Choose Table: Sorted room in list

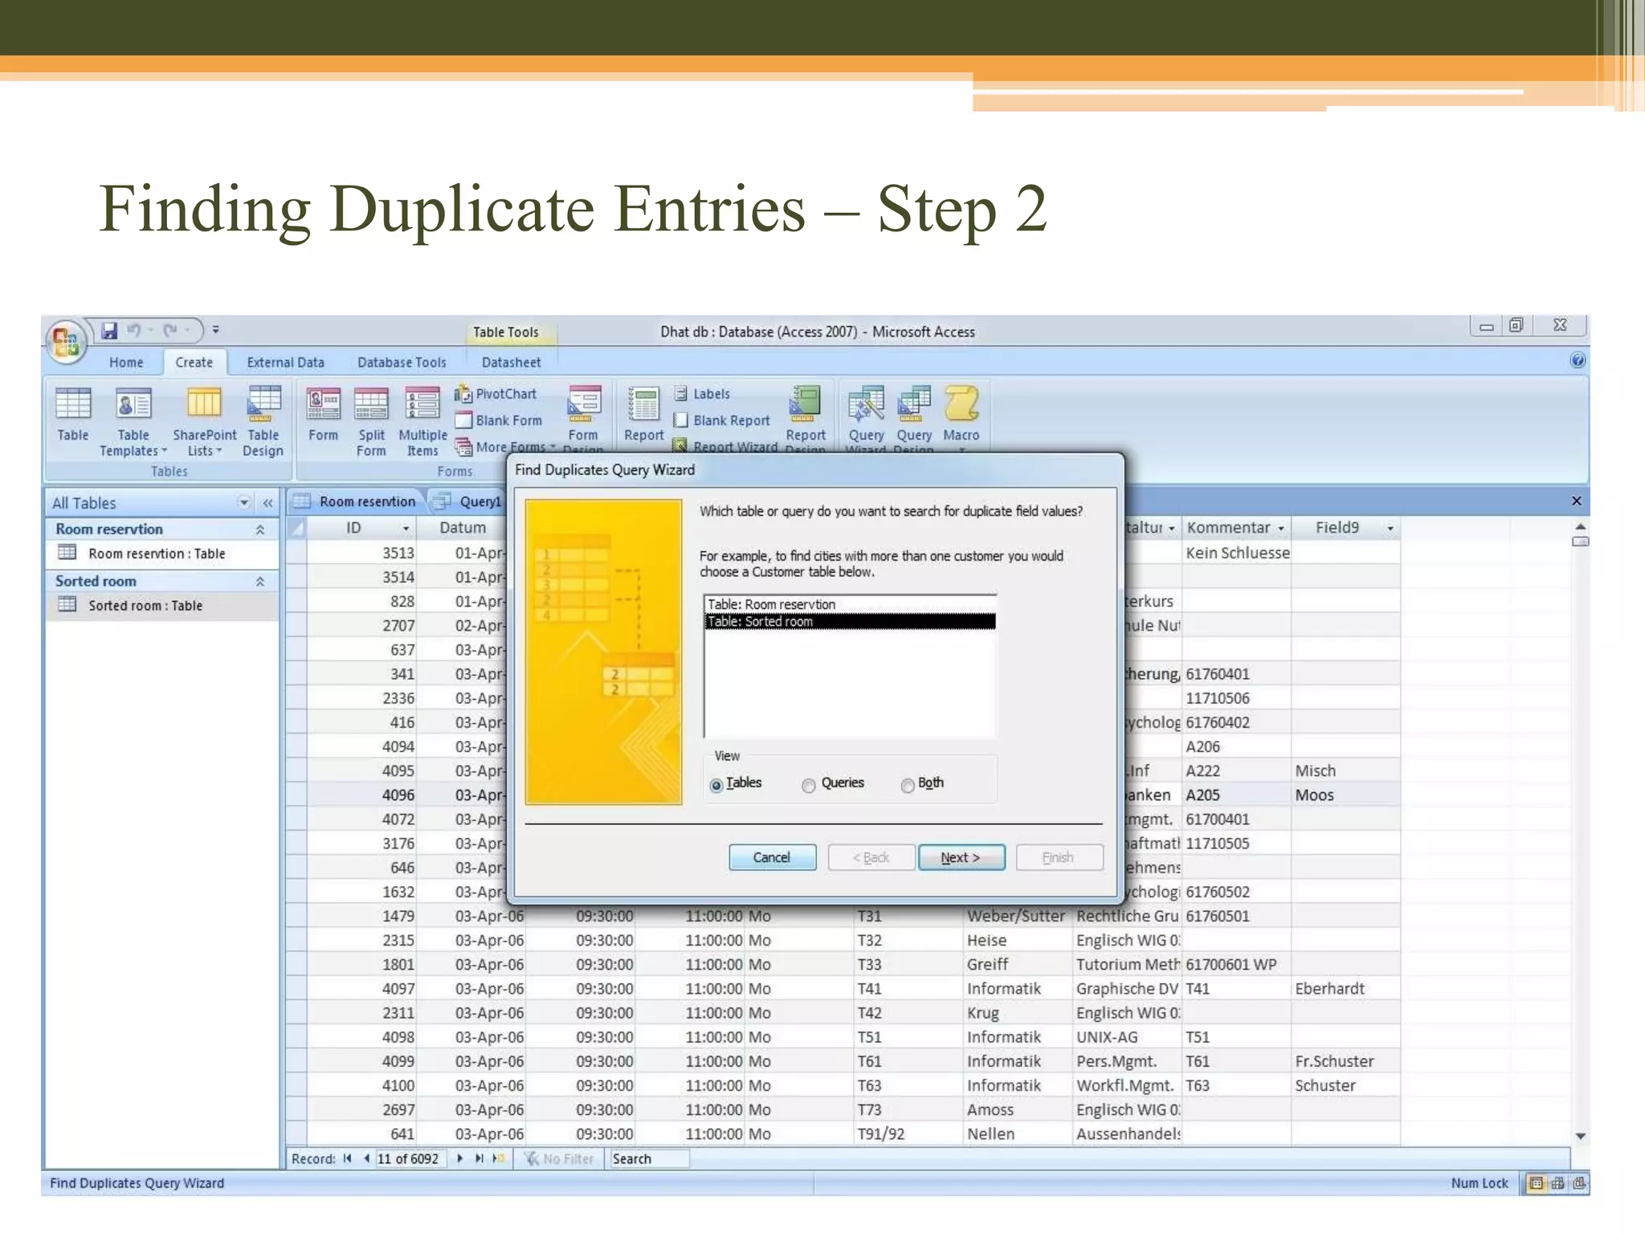(850, 621)
